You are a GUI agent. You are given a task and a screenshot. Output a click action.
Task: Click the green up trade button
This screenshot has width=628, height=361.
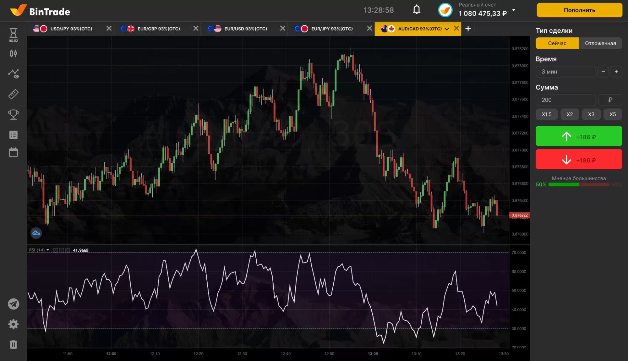pyautogui.click(x=578, y=136)
